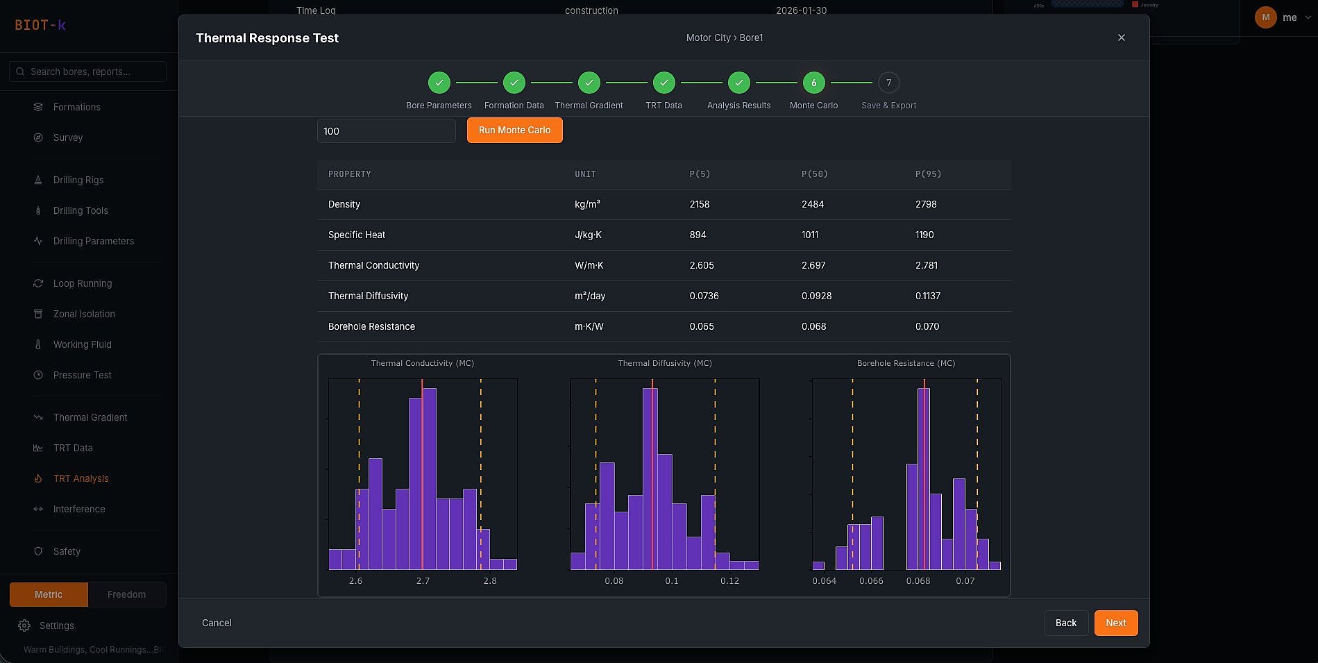Expand the user account menu chevron
This screenshot has width=1318, height=663.
1308,17
